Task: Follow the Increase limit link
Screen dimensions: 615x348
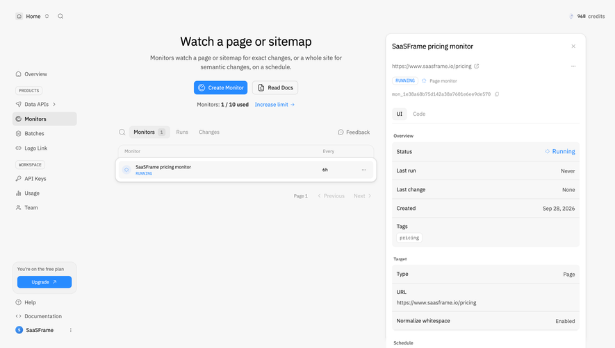Action: click(x=274, y=105)
